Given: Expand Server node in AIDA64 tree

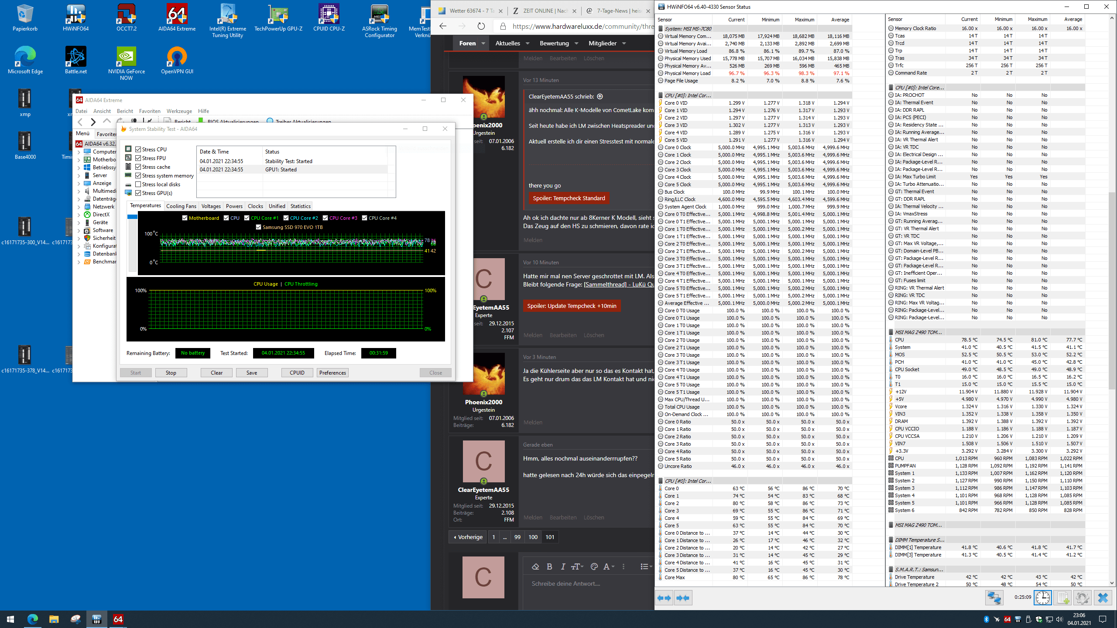Looking at the screenshot, I should (x=79, y=175).
